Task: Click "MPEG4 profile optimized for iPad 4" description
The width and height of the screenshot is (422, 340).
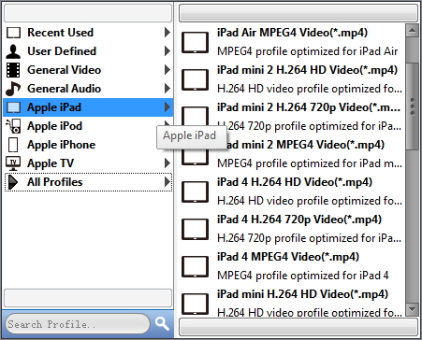Action: 303,276
